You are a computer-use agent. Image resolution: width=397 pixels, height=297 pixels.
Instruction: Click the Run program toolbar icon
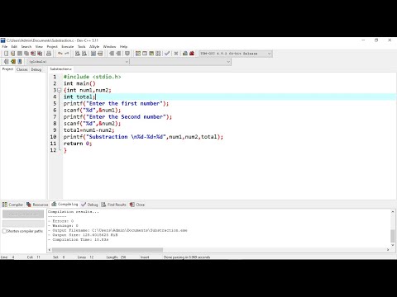[145, 54]
